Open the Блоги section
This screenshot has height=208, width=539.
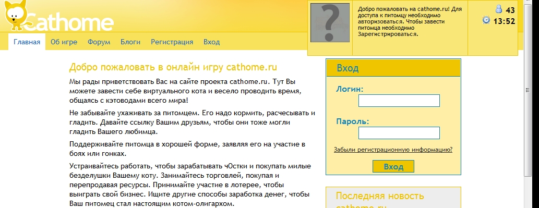click(130, 42)
